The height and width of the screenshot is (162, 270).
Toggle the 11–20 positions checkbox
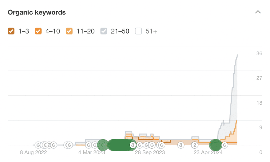tap(69, 31)
